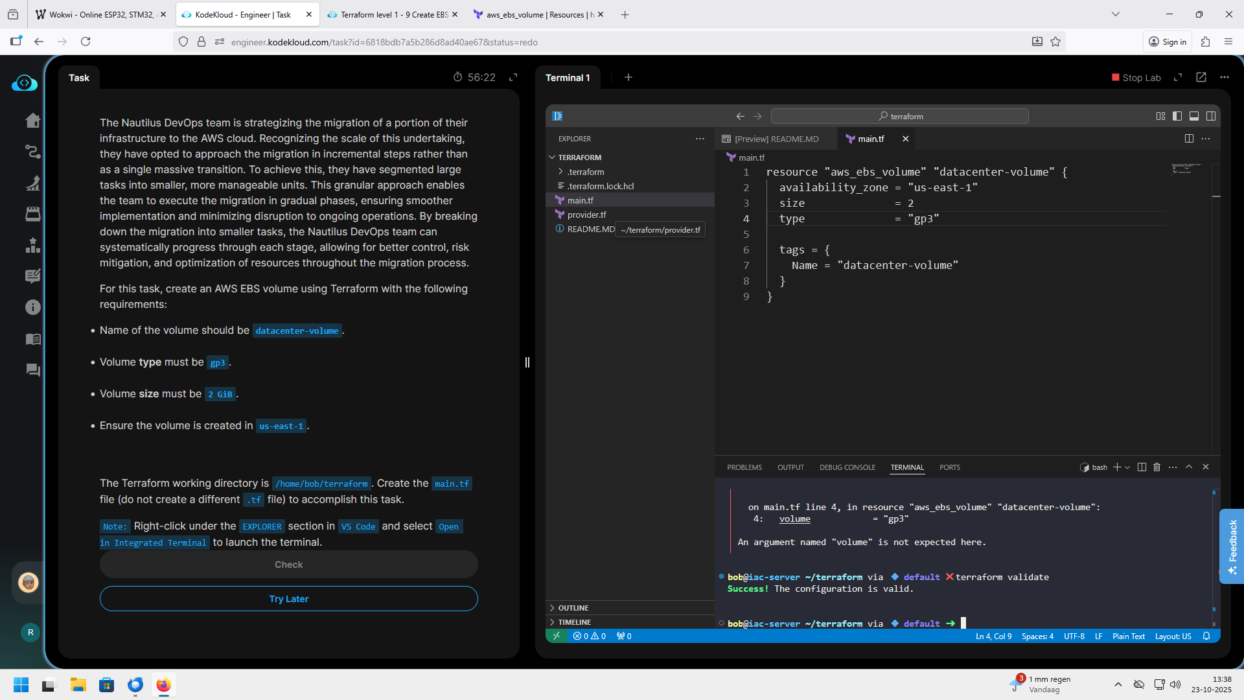Expand the OUTLINE section
Viewport: 1244px width, 700px height.
[x=573, y=608]
